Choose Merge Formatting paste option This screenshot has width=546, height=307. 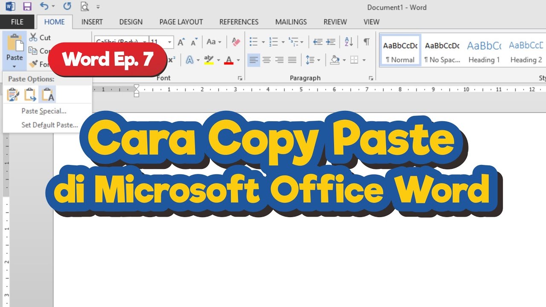point(30,95)
